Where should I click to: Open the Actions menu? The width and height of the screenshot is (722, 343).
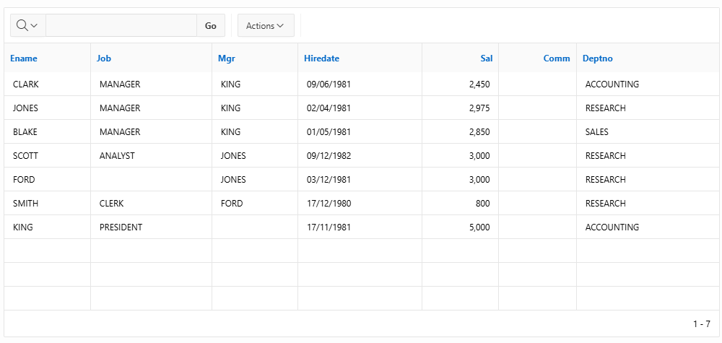click(x=266, y=26)
